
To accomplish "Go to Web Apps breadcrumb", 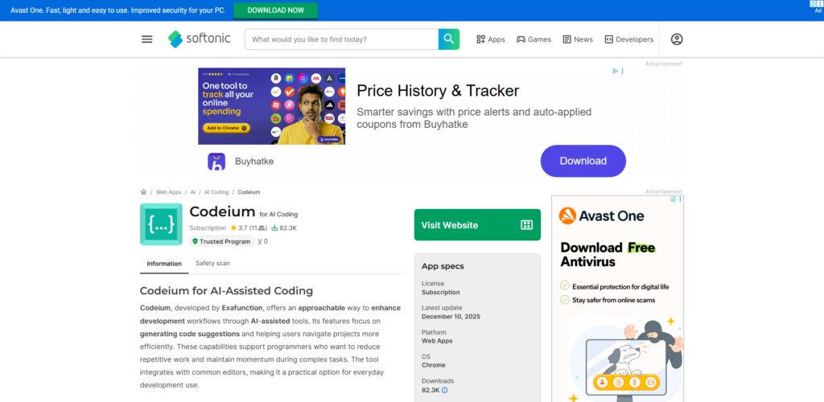I will (x=168, y=192).
